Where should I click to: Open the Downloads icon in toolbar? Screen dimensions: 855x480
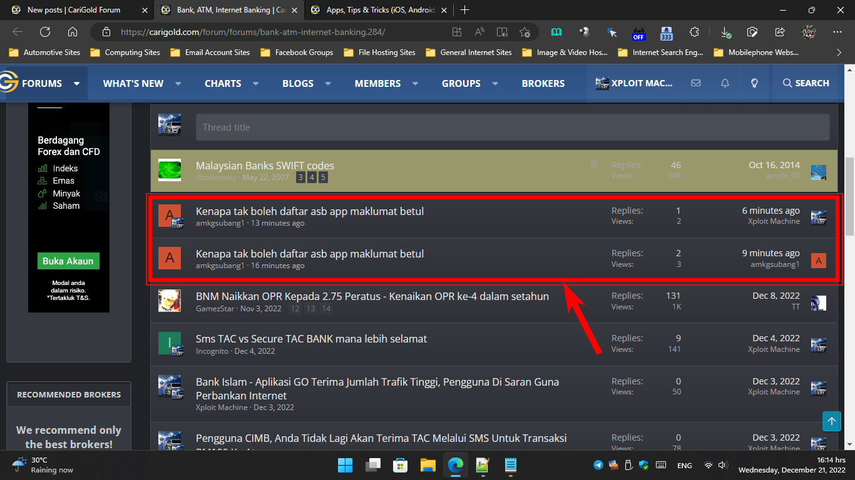click(x=725, y=32)
